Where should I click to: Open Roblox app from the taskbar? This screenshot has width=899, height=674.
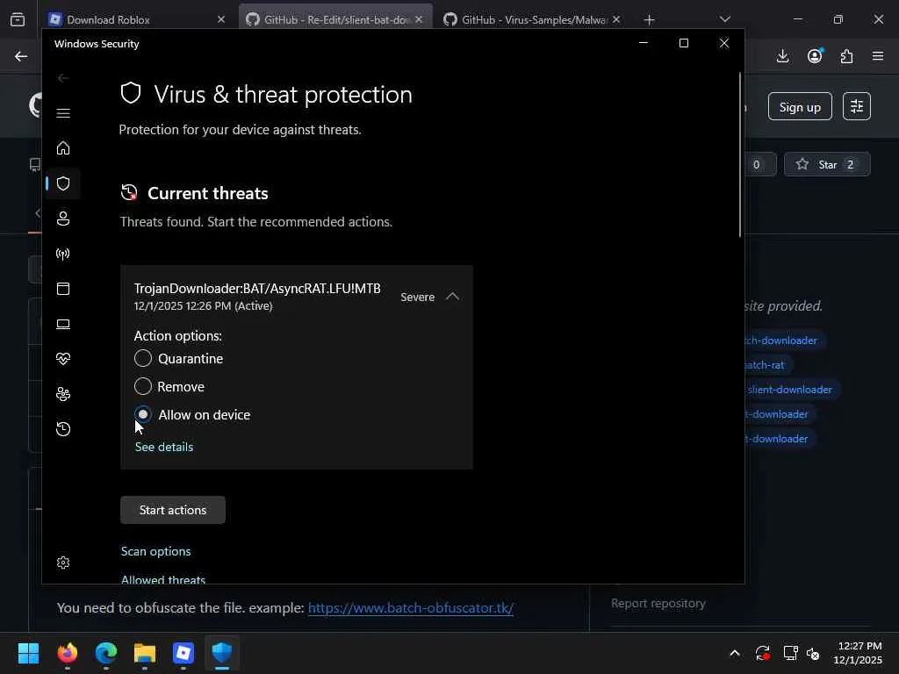click(183, 653)
